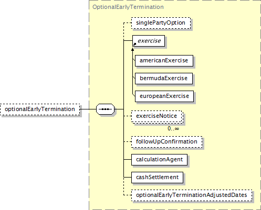Click the exerciseNotice element box
This screenshot has width=261, height=210.
click(x=156, y=116)
